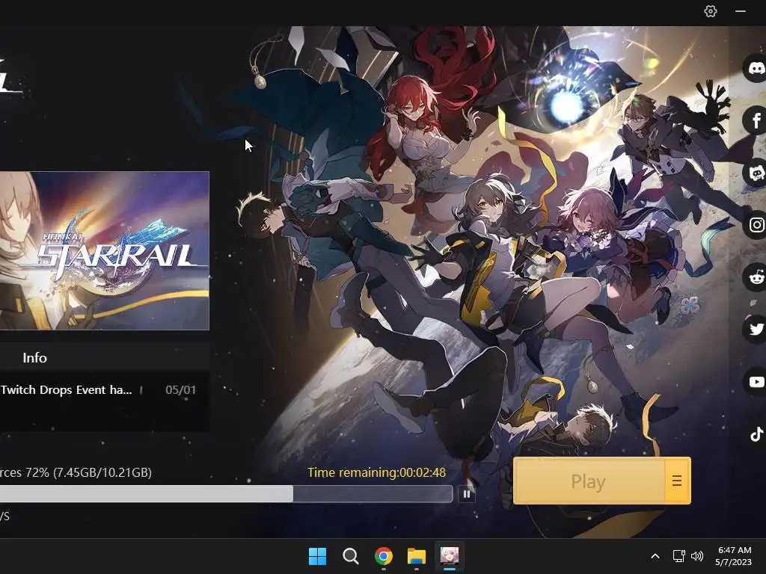Viewport: 766px width, 574px height.
Task: Pause the game resources download
Action: 467,495
